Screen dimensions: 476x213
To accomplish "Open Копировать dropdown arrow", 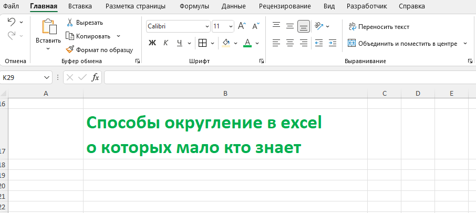I will [118, 36].
